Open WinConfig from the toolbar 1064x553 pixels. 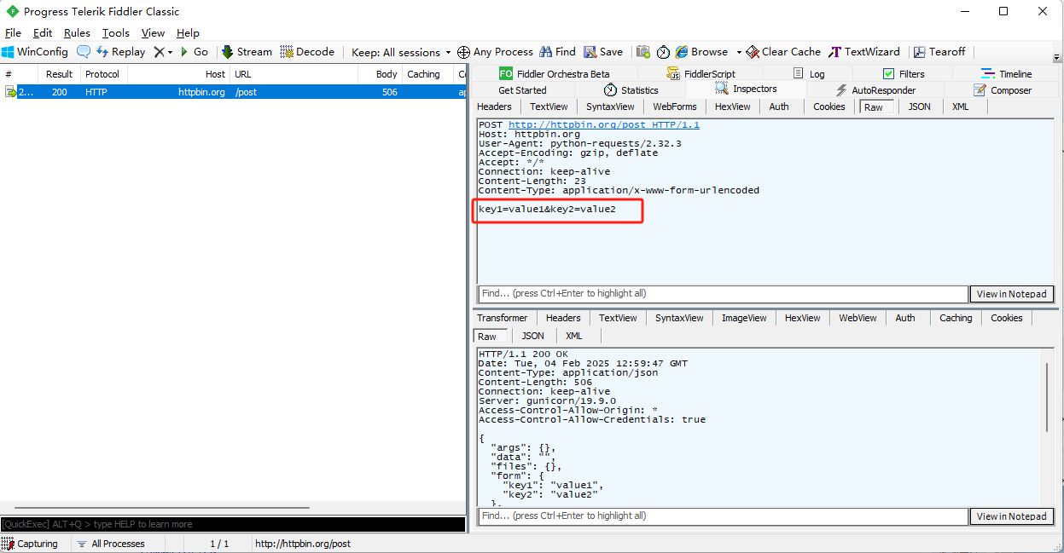pos(35,52)
